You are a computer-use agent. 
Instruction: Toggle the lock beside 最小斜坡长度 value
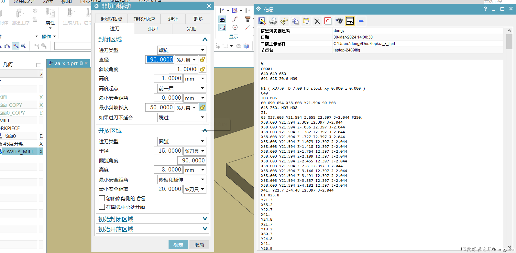click(203, 107)
